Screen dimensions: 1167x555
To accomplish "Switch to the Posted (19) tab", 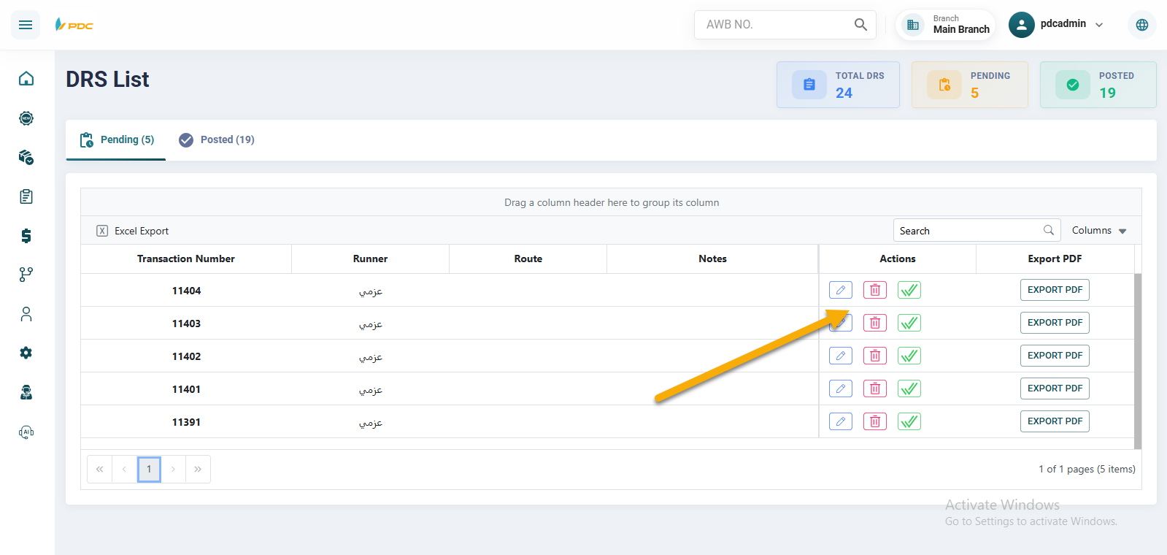I will (x=217, y=139).
